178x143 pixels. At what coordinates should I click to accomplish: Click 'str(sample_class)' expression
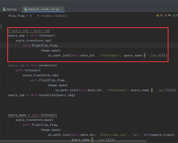point(159,135)
